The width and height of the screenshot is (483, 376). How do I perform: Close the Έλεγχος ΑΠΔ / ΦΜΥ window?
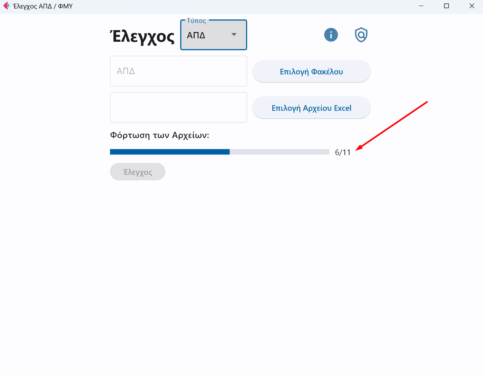pyautogui.click(x=472, y=6)
